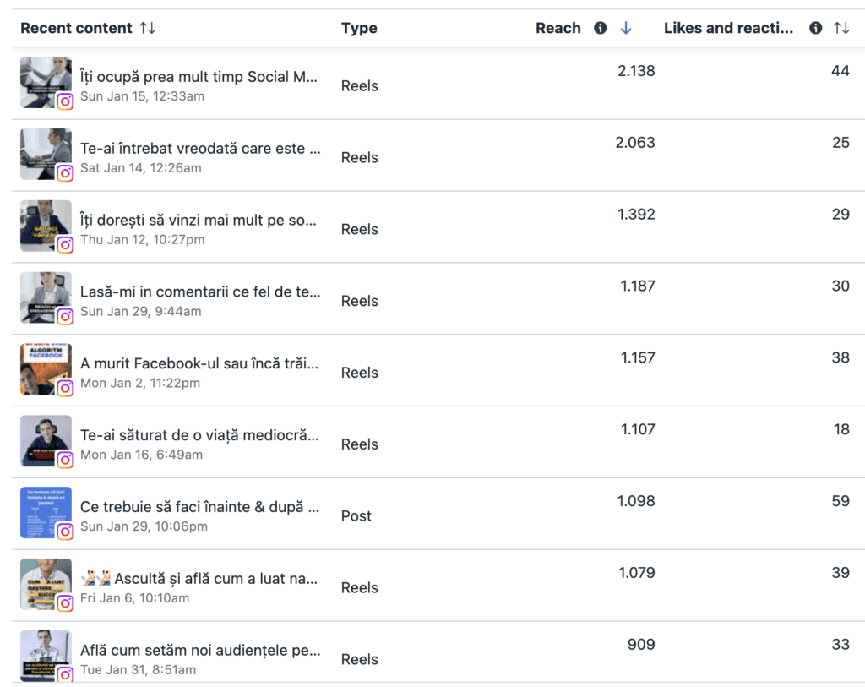Viewport: 865px width, 687px height.
Task: Click the Reach column header label
Action: tap(558, 28)
